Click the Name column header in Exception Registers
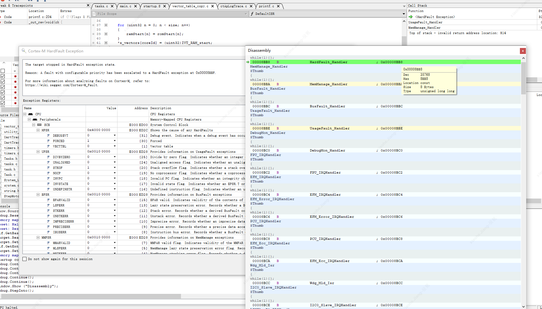Image resolution: width=542 pixels, height=309 pixels. [x=54, y=108]
